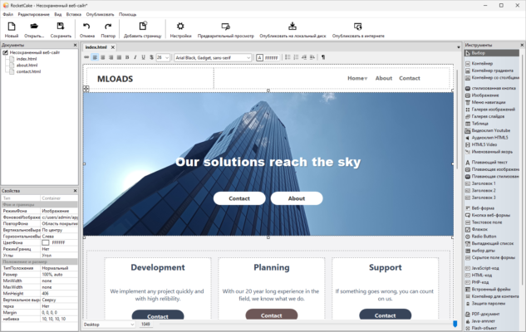Viewport: 526px width, 332px height.
Task: Click the Contact button under Planning
Action: 272,315
